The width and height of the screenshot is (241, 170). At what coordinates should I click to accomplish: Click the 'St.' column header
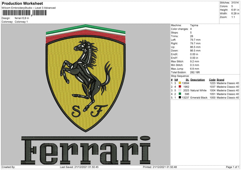187,80
